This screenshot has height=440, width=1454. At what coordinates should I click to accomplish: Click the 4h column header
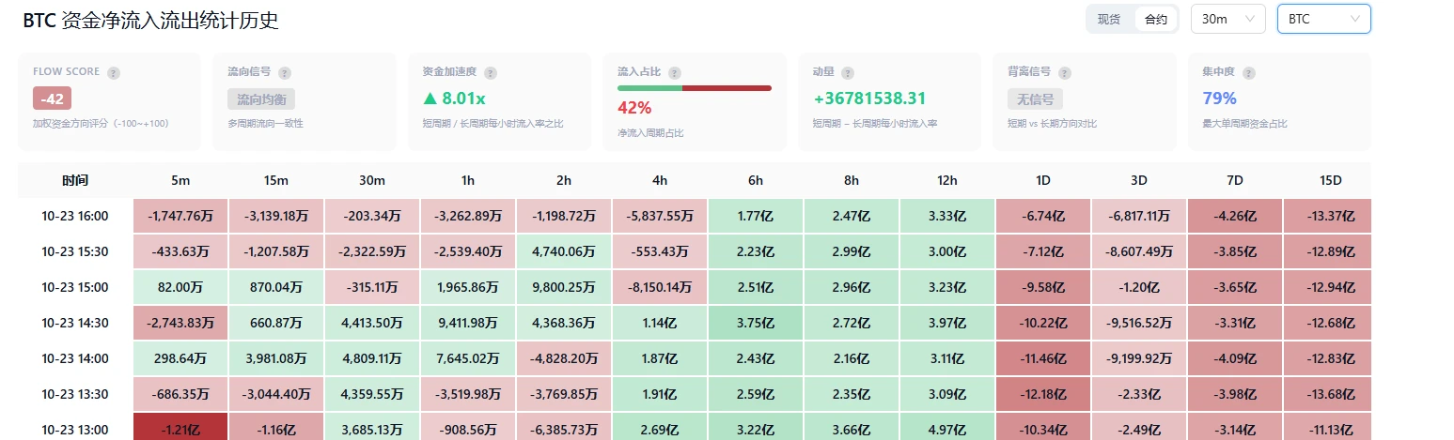point(661,180)
